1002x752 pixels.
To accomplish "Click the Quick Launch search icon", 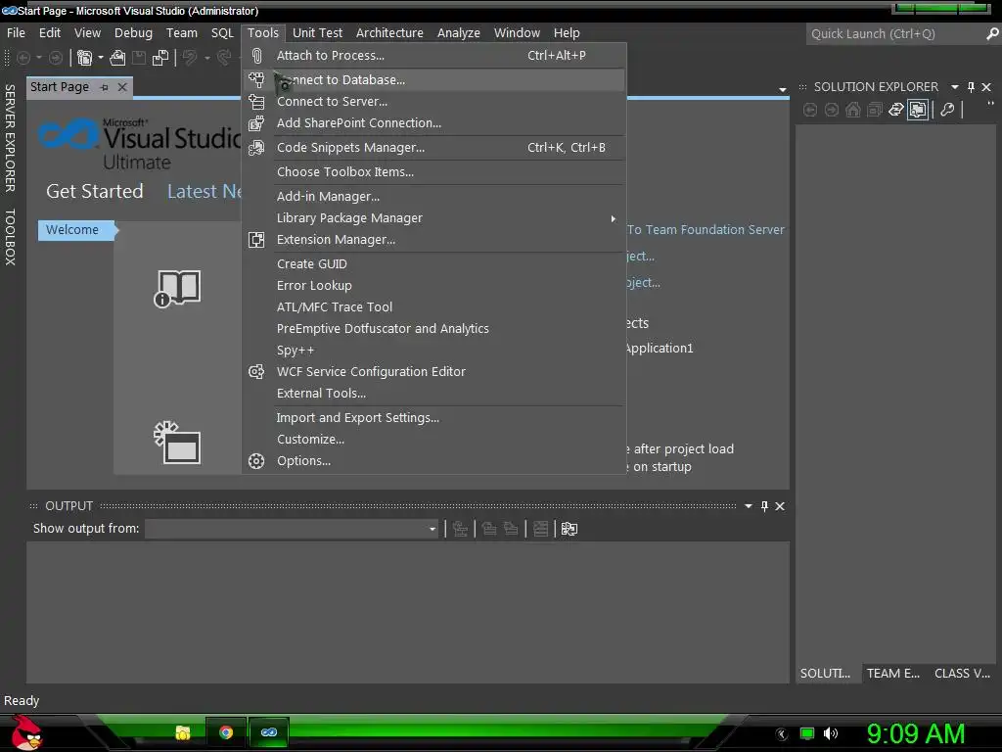I will coord(992,34).
